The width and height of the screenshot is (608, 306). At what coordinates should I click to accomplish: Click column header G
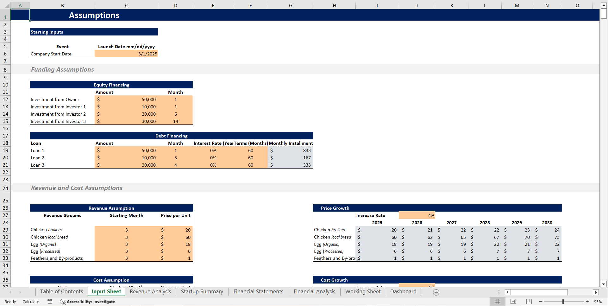[290, 5]
